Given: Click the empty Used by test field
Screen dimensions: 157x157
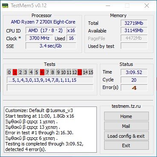Looking at the screenshot, I should pos(134,46).
